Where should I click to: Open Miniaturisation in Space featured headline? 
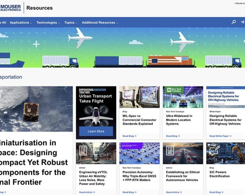click(34, 162)
